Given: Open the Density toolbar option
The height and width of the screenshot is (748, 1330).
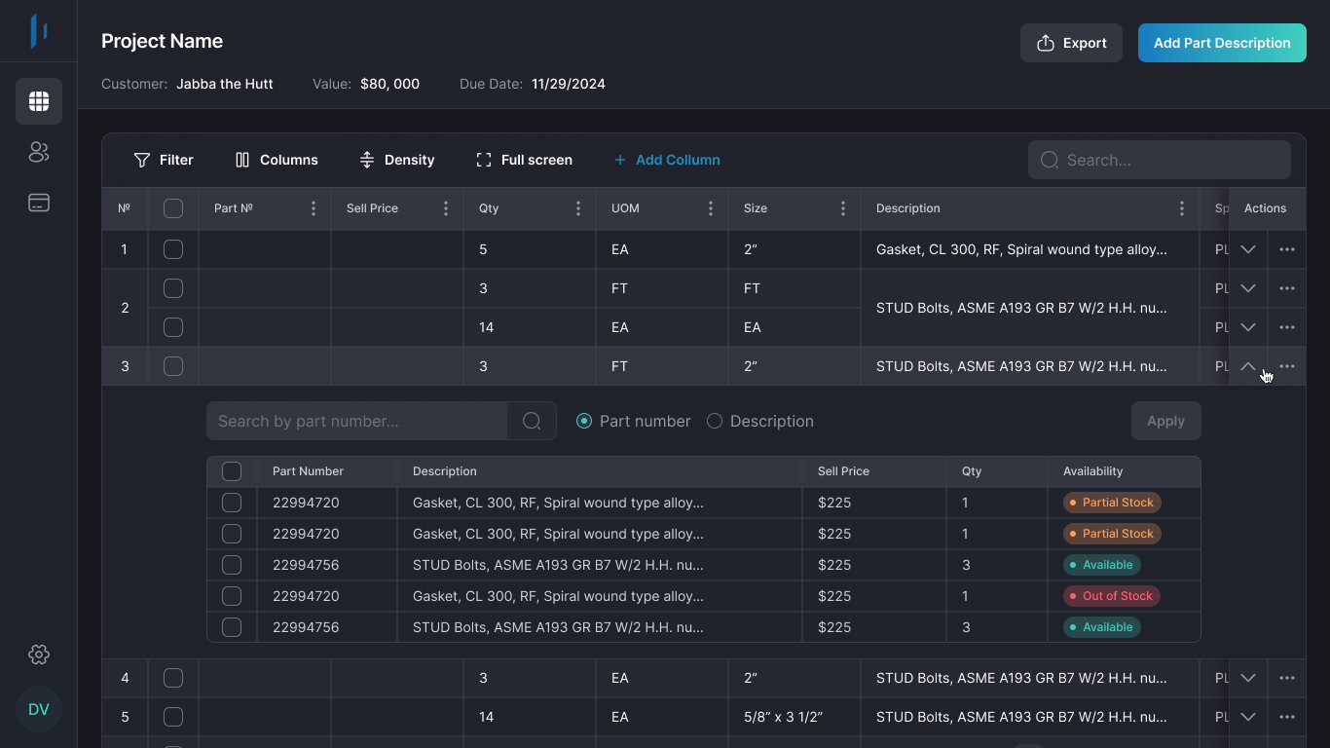Looking at the screenshot, I should click(x=396, y=160).
